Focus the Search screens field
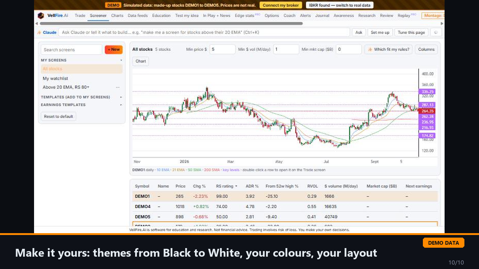 [x=71, y=50]
